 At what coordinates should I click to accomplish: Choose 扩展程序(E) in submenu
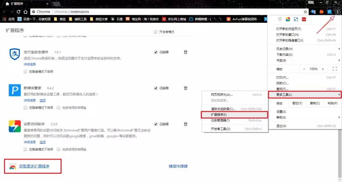point(235,115)
